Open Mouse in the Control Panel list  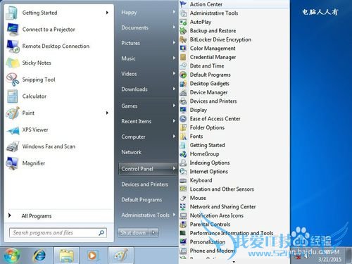[198, 198]
